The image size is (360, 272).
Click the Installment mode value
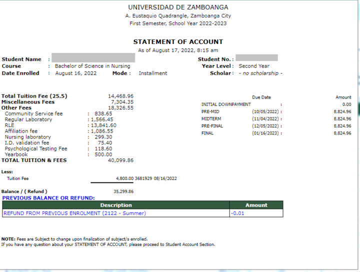pyautogui.click(x=153, y=73)
